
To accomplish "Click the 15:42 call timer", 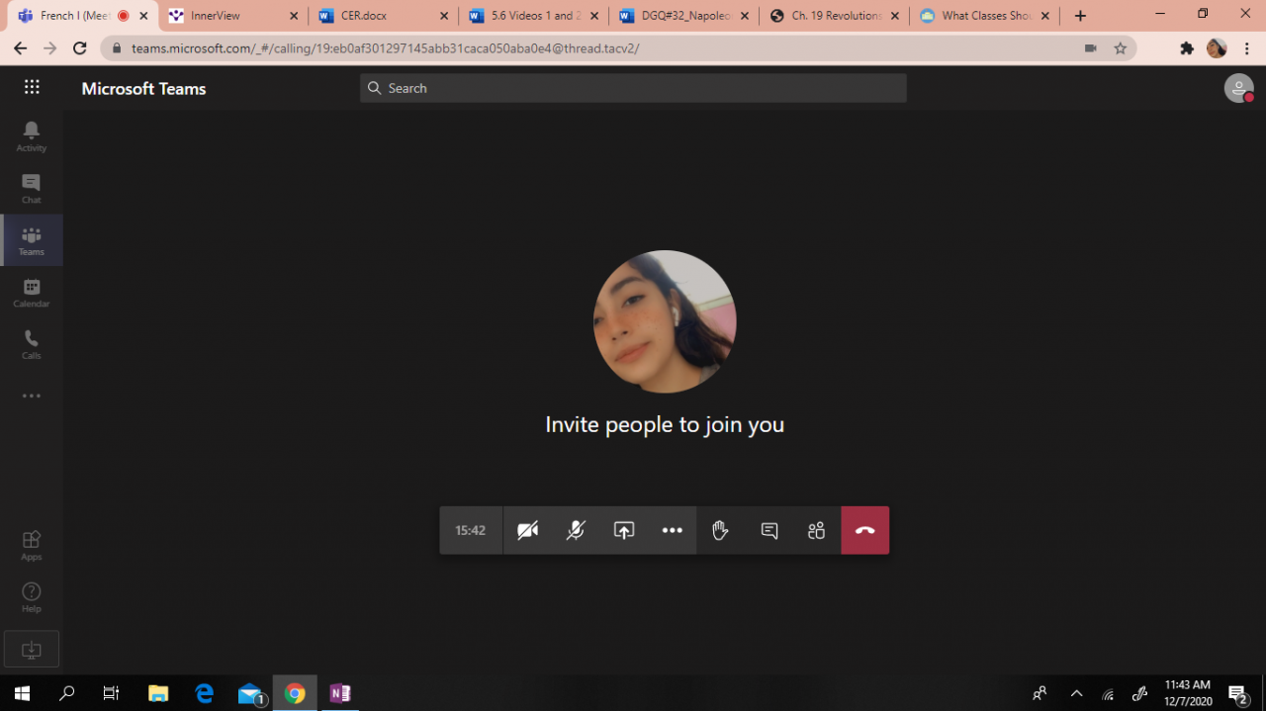I will point(471,530).
